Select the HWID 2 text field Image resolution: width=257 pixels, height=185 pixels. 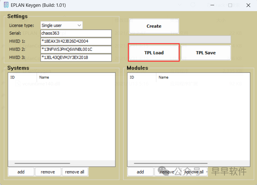point(76,49)
